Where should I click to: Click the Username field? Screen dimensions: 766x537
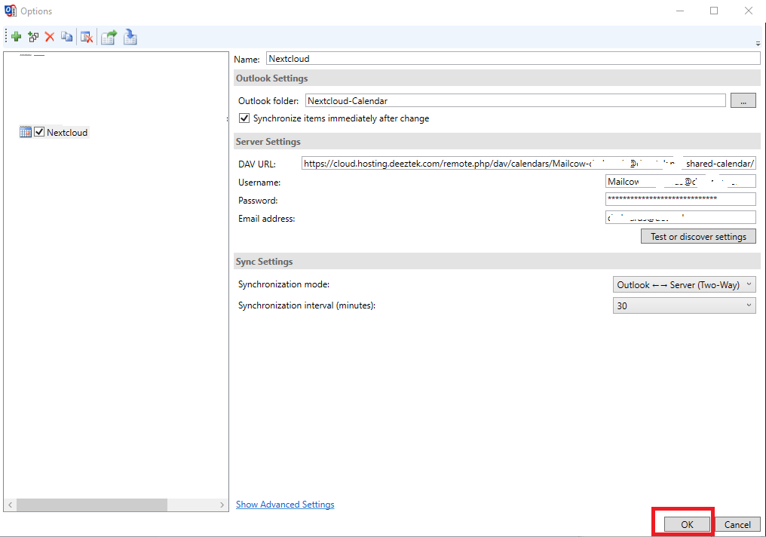[x=681, y=181]
